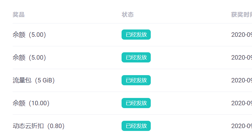Click the date in second 余额 (5.00) row

tap(242, 57)
